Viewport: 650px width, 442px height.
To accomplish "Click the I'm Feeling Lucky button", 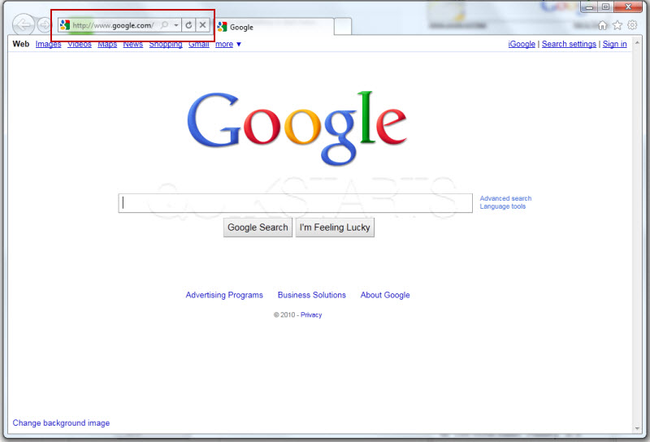I will point(335,227).
